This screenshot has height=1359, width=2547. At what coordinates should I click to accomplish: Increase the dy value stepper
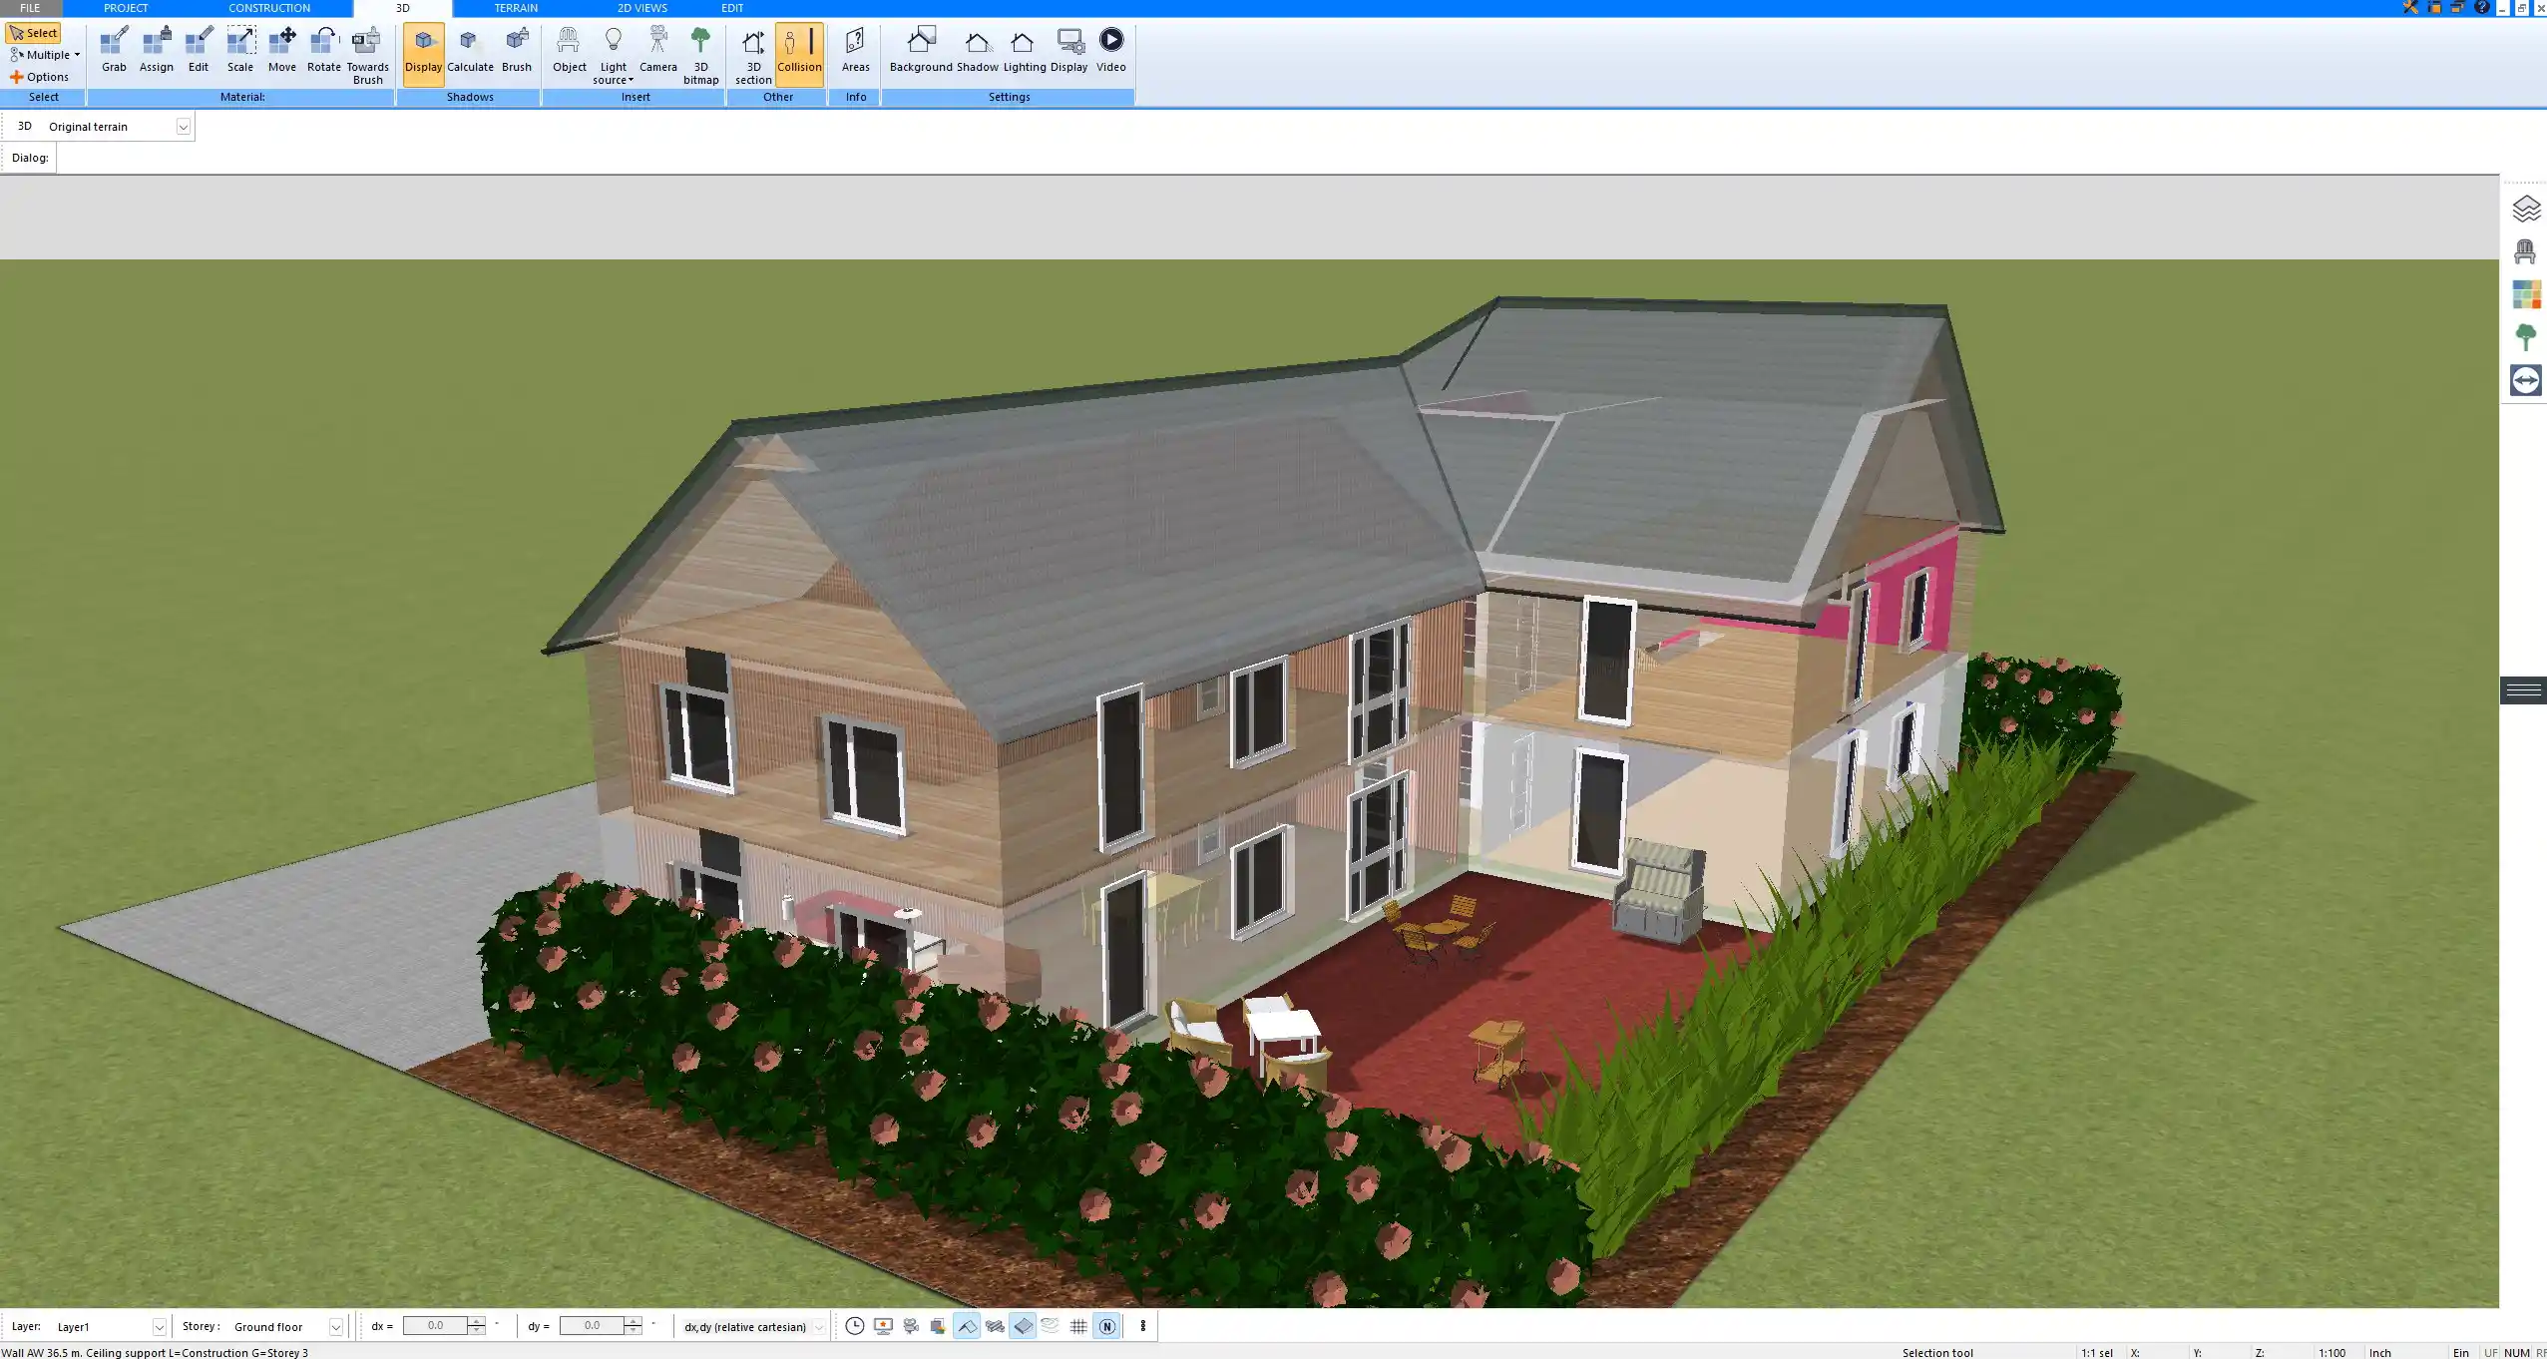point(633,1321)
